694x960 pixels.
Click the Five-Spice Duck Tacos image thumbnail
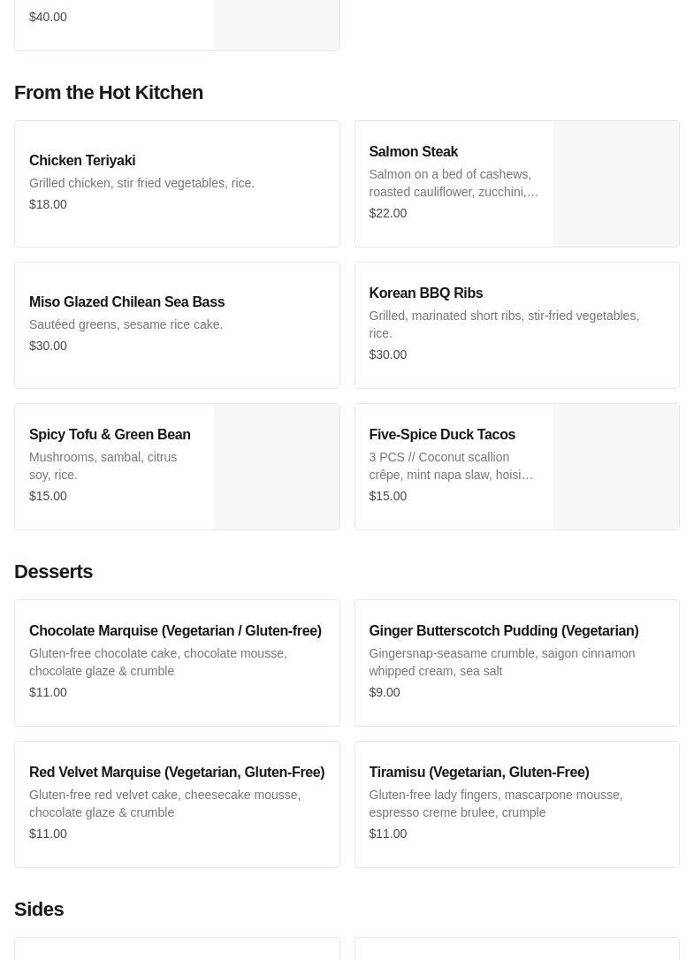click(615, 467)
